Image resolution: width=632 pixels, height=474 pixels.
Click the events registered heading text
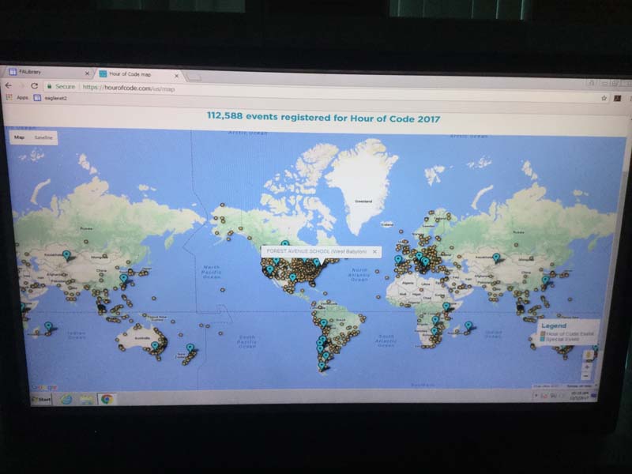[323, 118]
